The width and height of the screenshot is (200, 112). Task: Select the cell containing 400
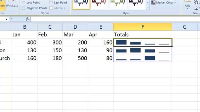(25, 42)
